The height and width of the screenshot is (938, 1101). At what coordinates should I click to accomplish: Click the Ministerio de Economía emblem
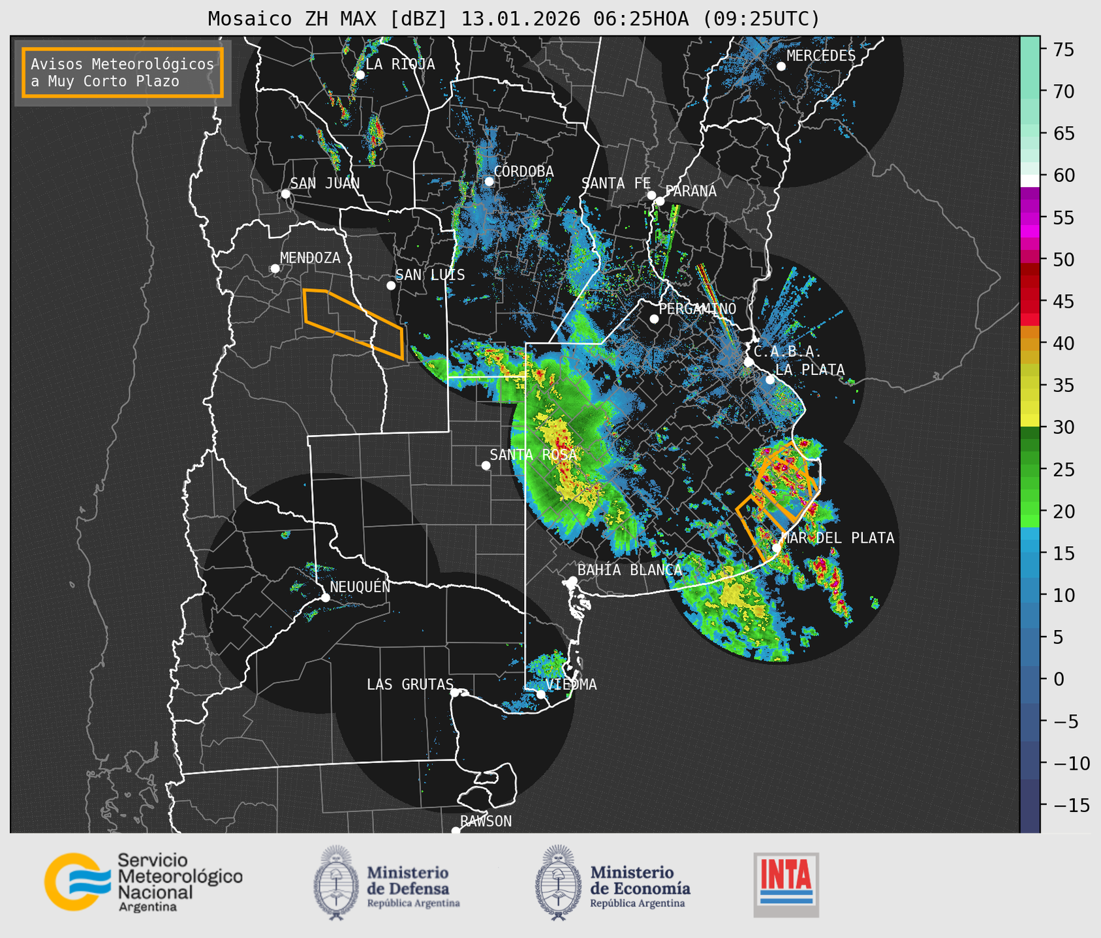click(x=559, y=882)
